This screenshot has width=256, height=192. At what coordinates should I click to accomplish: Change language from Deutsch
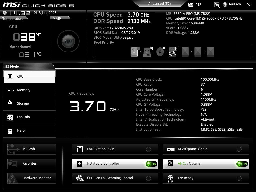click(234, 4)
